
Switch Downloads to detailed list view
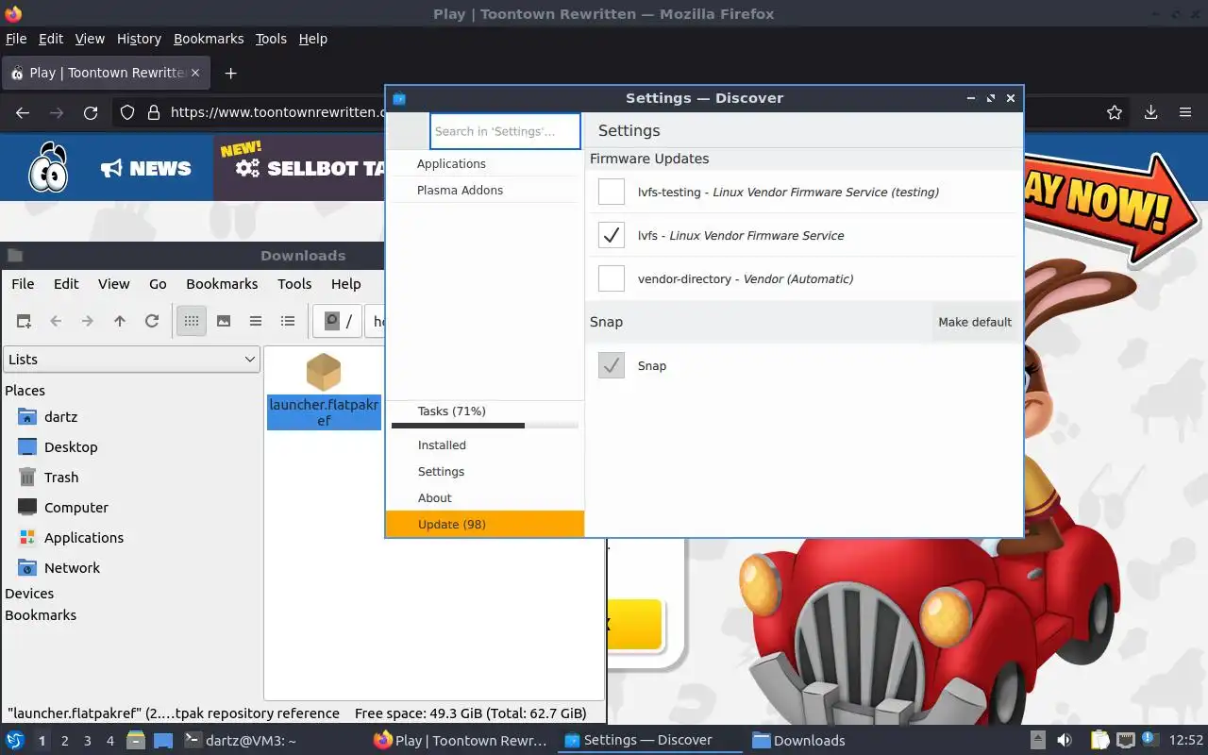[x=288, y=321]
